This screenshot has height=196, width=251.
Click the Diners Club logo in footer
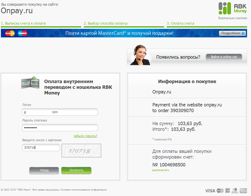pyautogui.click(x=235, y=191)
